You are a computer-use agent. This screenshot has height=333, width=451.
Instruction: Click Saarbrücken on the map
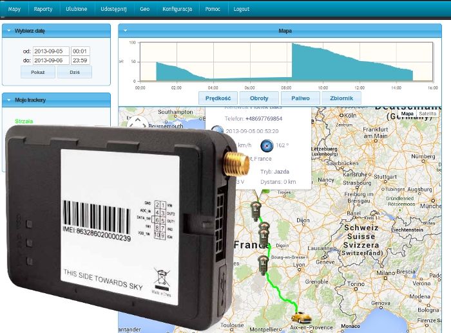pos(342,163)
